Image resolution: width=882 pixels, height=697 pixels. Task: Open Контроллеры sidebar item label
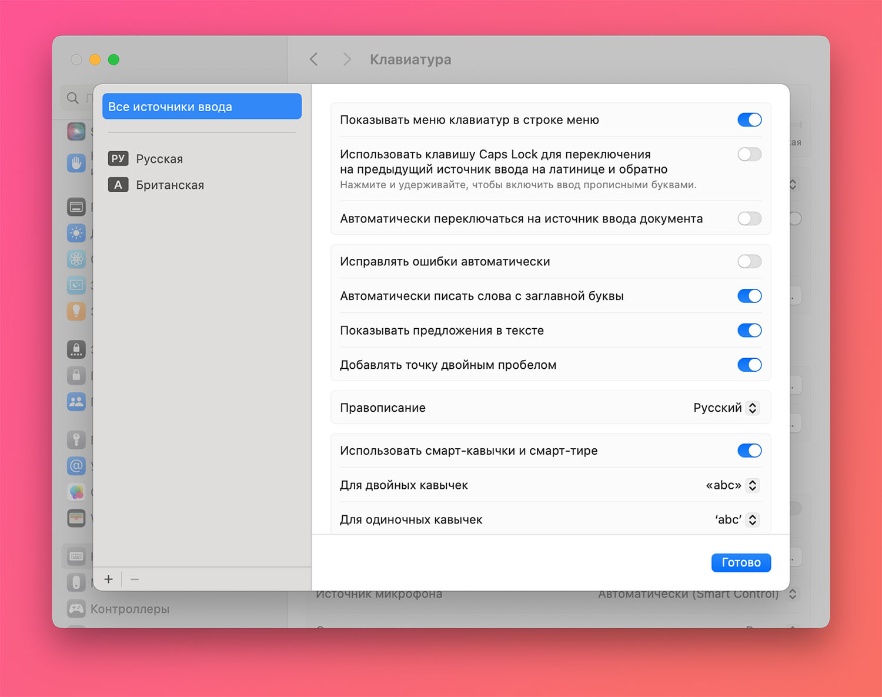130,609
